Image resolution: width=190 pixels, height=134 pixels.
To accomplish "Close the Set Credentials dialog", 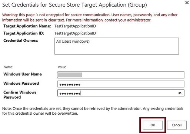I will pyautogui.click(x=187, y=3).
